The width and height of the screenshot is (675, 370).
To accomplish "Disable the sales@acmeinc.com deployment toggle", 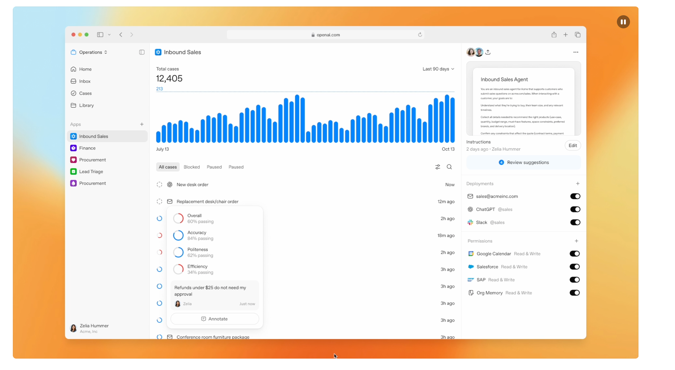I will coord(575,196).
